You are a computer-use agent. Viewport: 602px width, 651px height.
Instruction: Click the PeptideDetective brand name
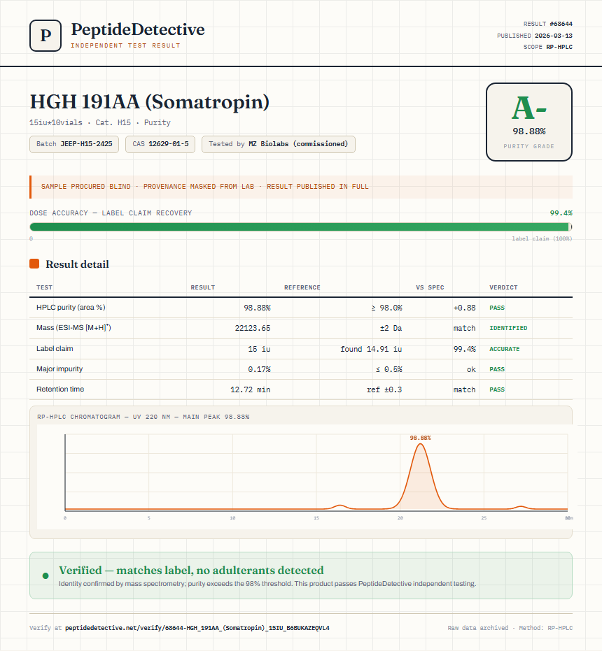coord(138,29)
